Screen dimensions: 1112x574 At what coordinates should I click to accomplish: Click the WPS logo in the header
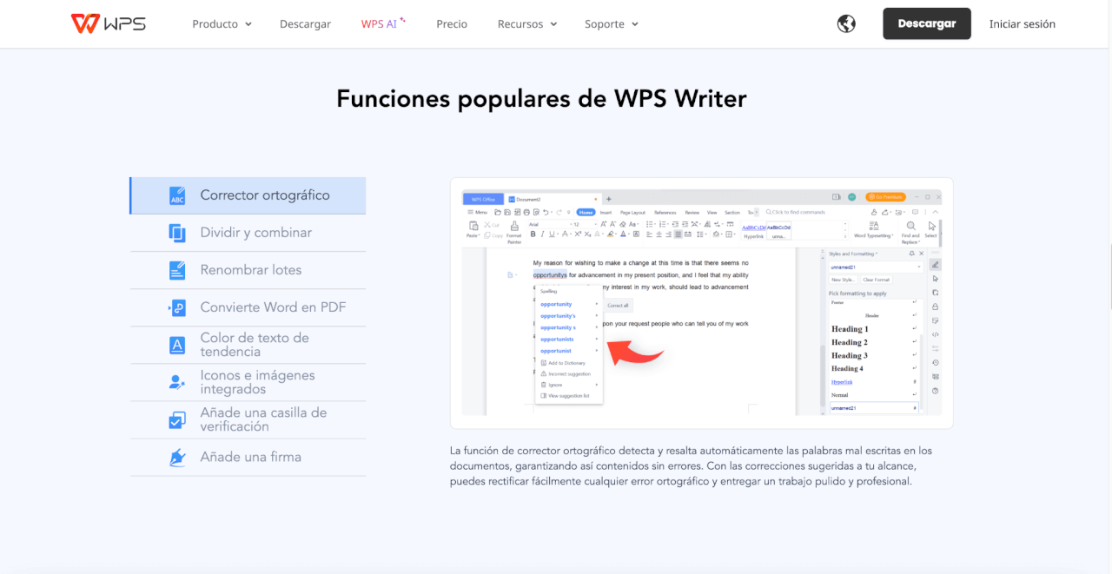click(x=109, y=23)
